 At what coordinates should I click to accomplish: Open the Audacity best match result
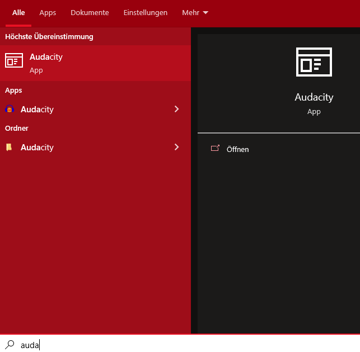click(95, 63)
